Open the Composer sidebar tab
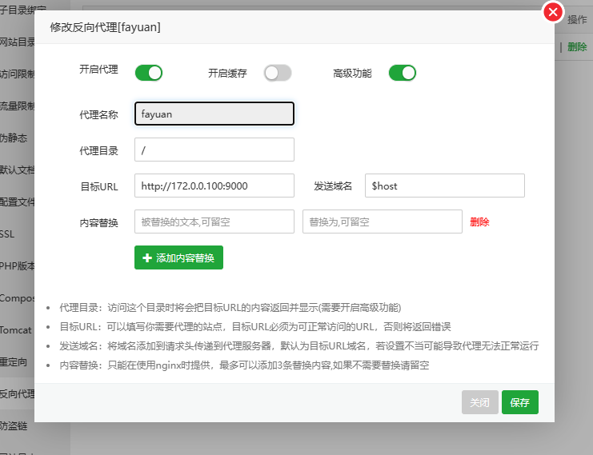 [x=18, y=298]
